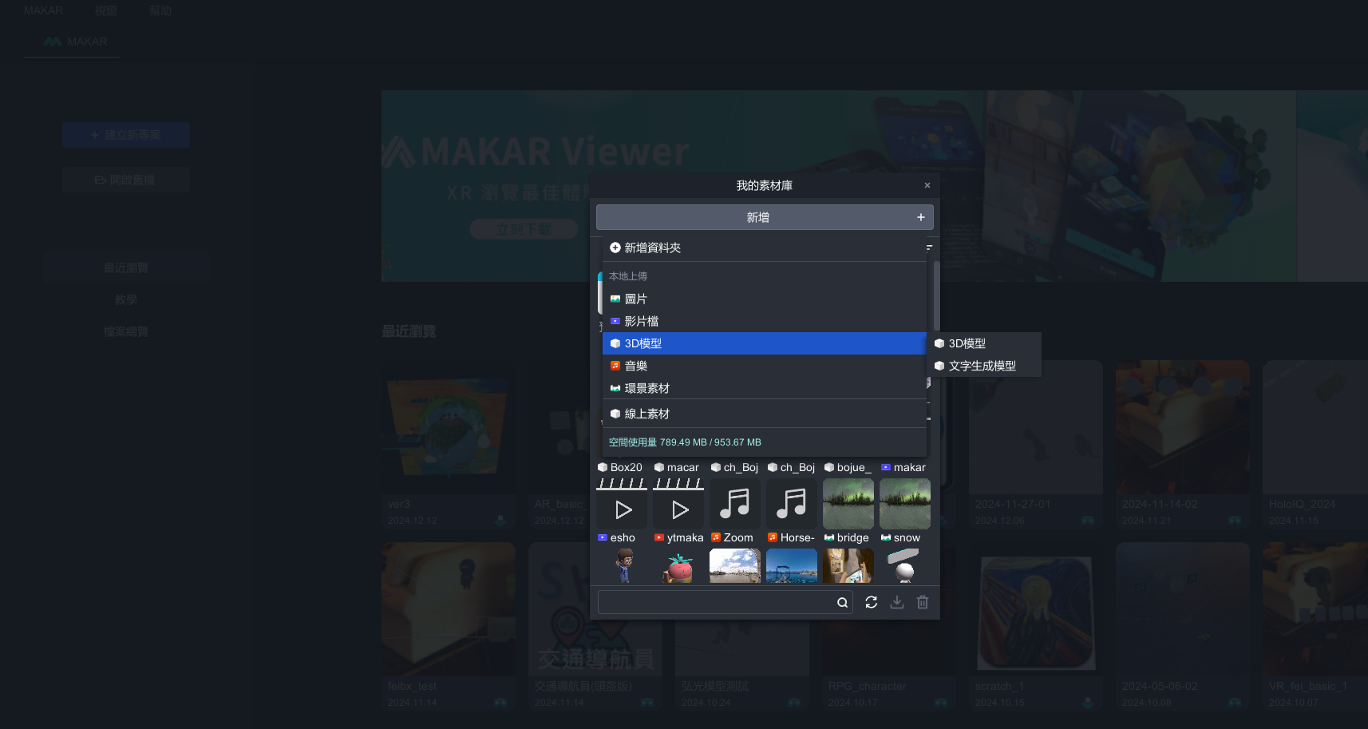Open 線上素材 from the menu

(x=646, y=414)
